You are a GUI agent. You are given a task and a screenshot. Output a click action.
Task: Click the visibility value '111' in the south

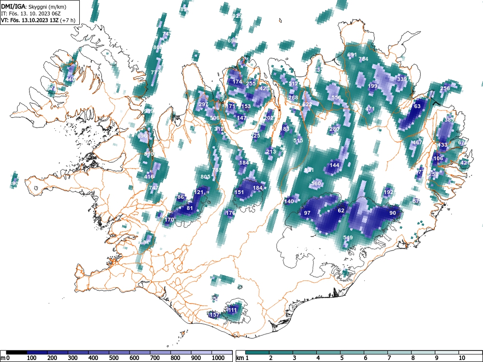tap(232, 310)
